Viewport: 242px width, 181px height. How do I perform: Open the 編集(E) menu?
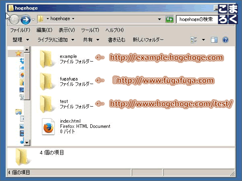click(x=44, y=30)
